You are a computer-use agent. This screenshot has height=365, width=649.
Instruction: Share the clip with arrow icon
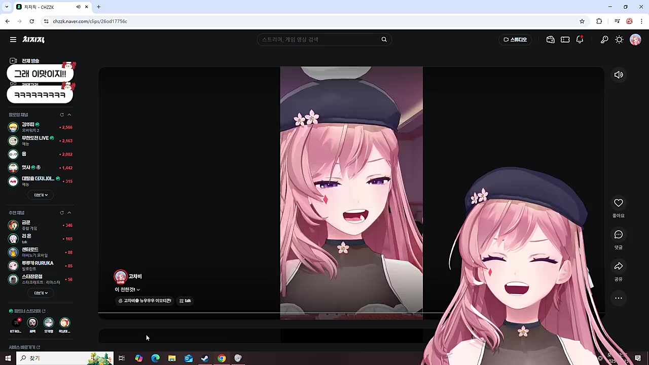click(x=619, y=267)
